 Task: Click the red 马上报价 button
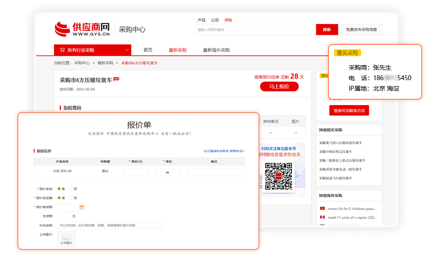(x=279, y=87)
